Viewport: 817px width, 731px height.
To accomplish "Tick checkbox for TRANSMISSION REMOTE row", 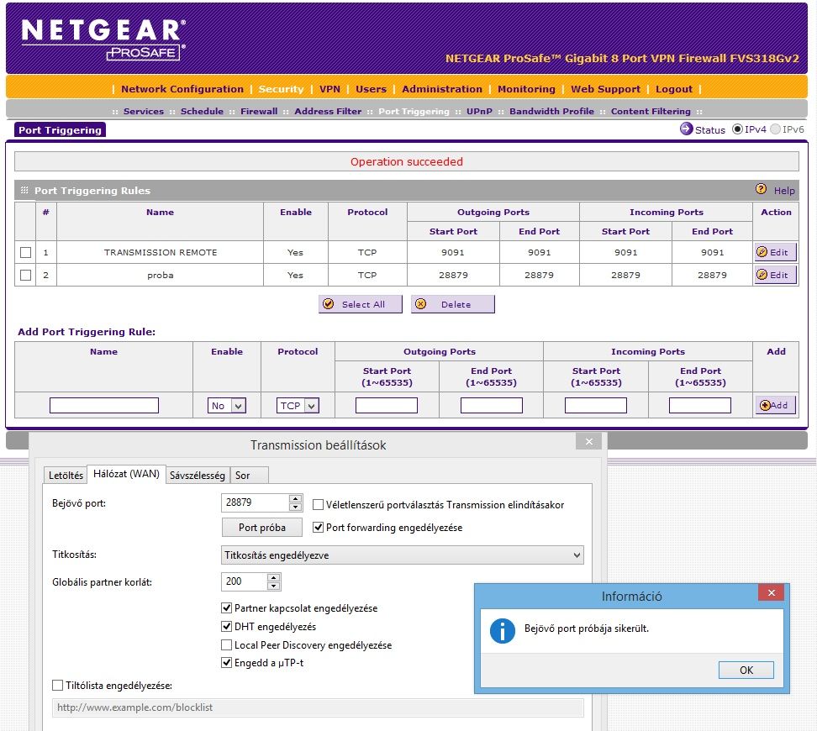I will click(25, 252).
